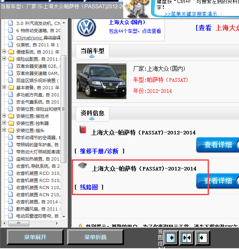The width and height of the screenshot is (239, 249).
Task: Click 查看详细 for 线路图
Action: 218,181
